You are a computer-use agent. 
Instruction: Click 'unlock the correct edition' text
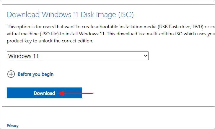tap(66, 41)
